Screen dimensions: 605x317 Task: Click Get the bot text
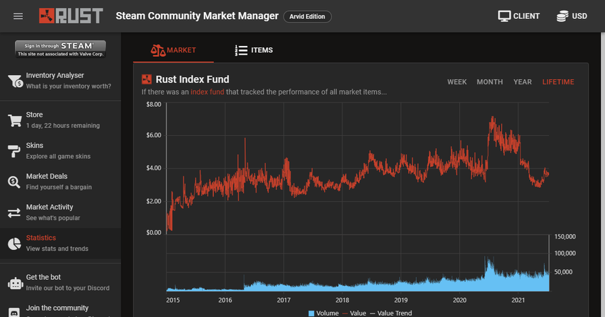[43, 277]
